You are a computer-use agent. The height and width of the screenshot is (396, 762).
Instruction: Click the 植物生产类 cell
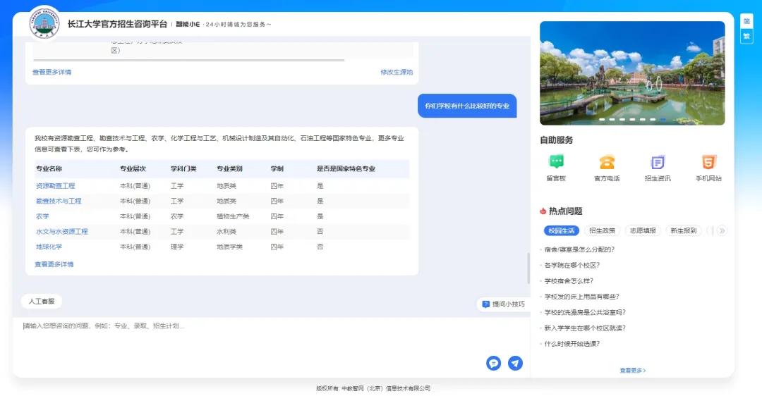(x=233, y=216)
